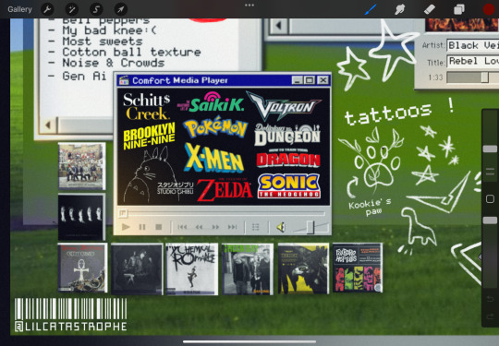The image size is (499, 346).
Task: Open the Actions wrench menu
Action: point(47,9)
